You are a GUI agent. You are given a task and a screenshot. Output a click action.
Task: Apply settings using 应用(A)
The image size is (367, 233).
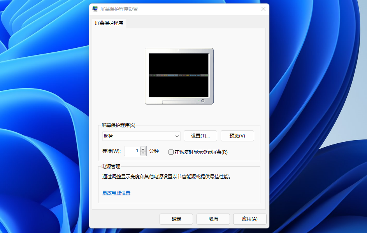[249, 219]
